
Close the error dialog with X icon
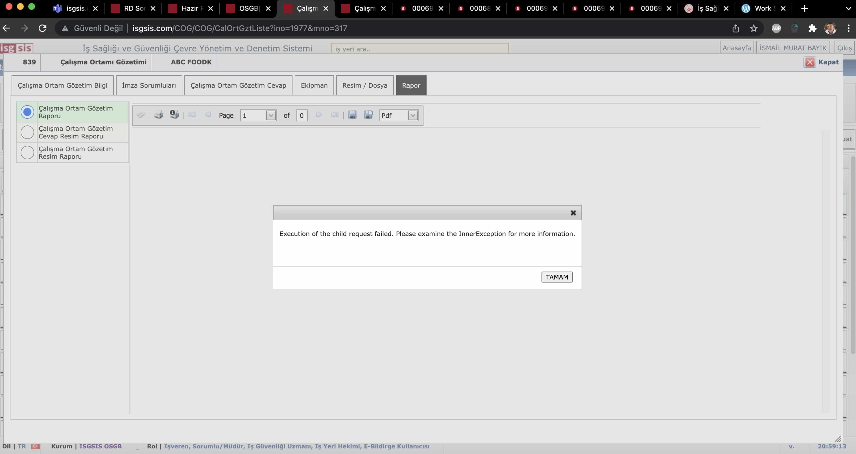coord(573,213)
